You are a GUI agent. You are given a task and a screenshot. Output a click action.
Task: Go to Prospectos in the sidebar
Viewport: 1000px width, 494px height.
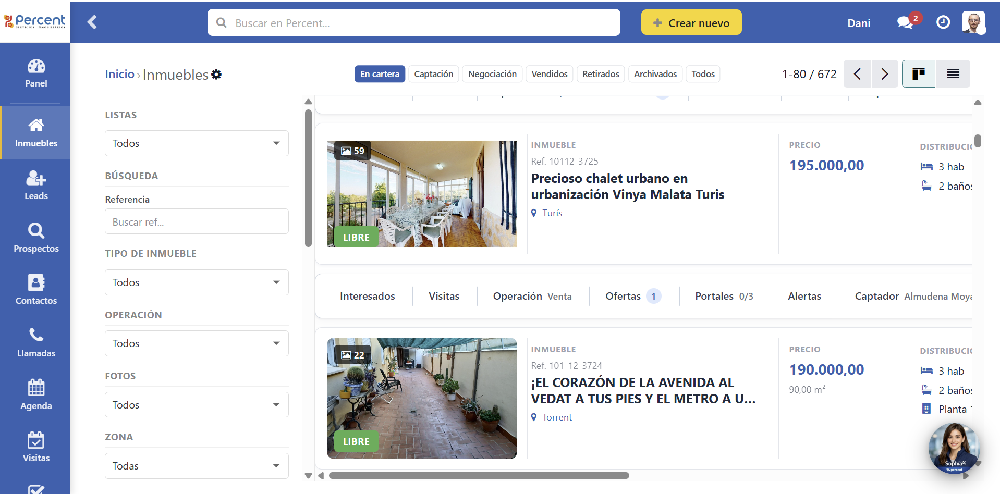[x=36, y=238]
